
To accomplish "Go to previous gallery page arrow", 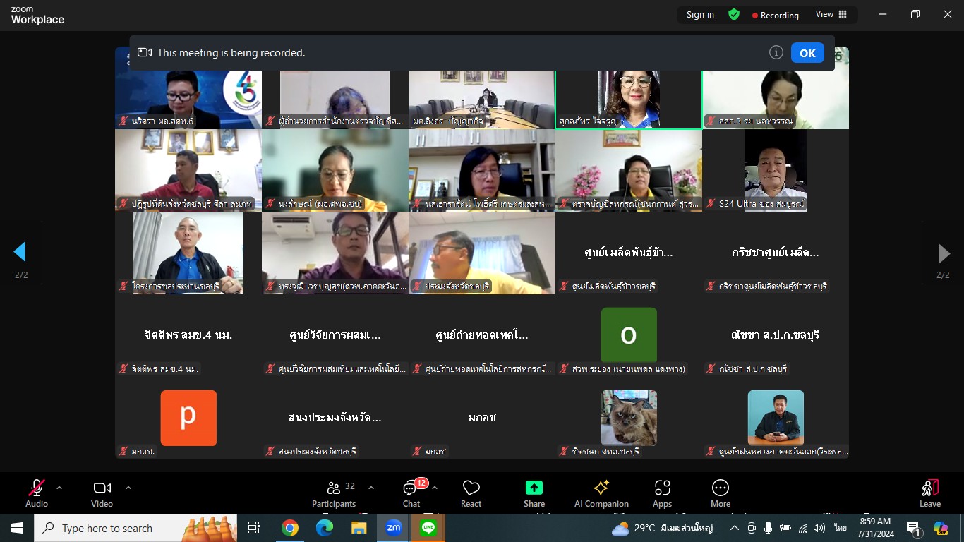I will 20,252.
